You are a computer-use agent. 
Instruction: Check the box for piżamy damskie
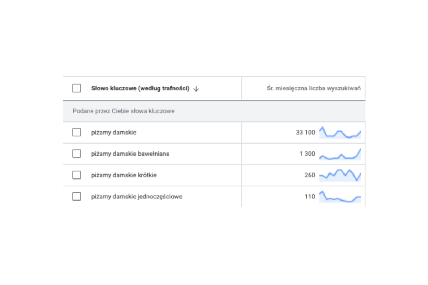(x=77, y=133)
